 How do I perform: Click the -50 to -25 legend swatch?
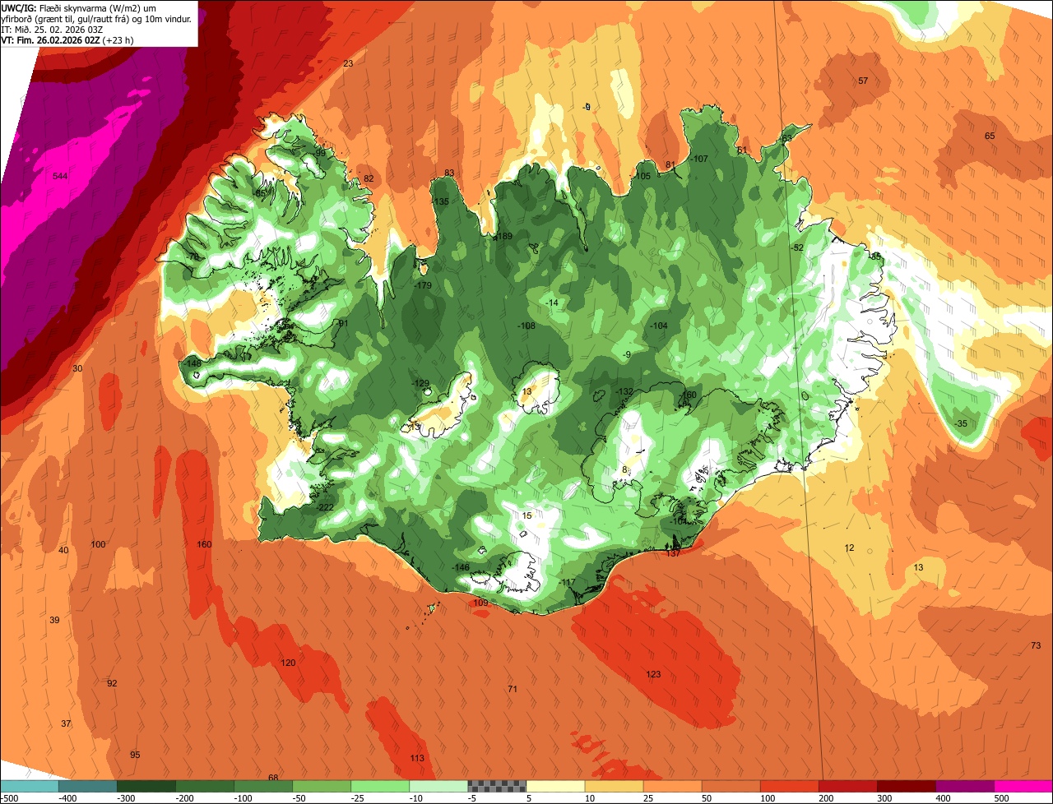(x=322, y=787)
